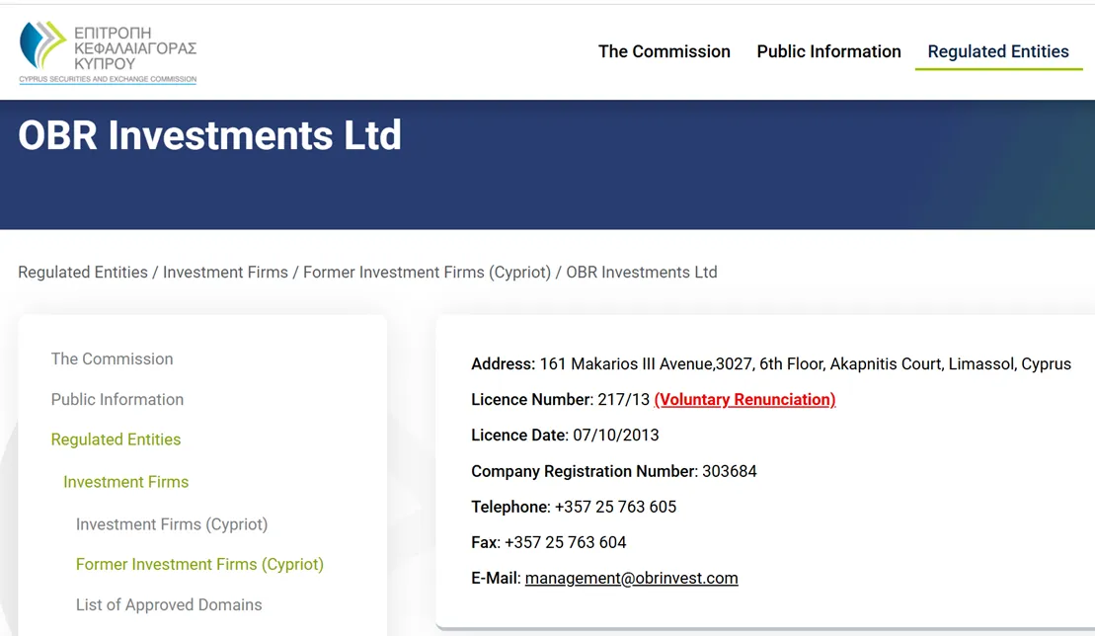The image size is (1095, 636).
Task: Click the Cyprus Securities and Exchange Commission caption
Action: click(108, 79)
